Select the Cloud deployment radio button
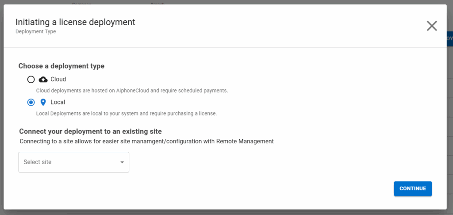 pyautogui.click(x=31, y=80)
